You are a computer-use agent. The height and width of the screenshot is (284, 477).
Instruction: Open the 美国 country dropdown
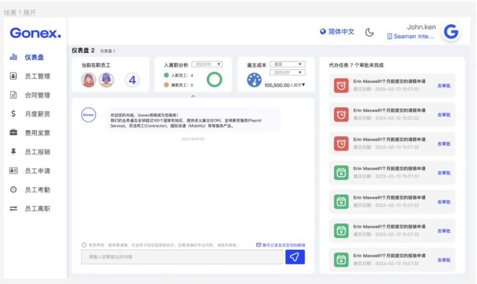point(287,64)
